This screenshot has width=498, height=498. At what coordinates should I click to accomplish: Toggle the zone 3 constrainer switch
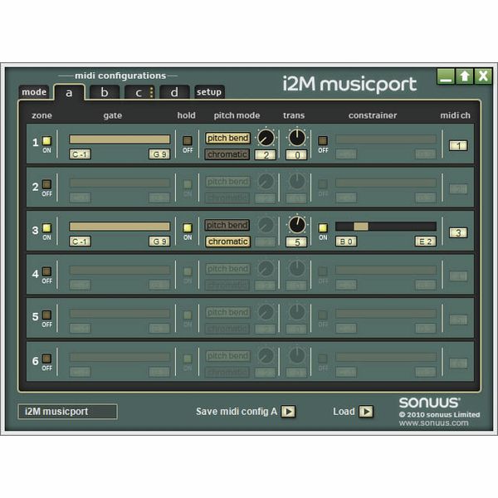click(x=323, y=227)
